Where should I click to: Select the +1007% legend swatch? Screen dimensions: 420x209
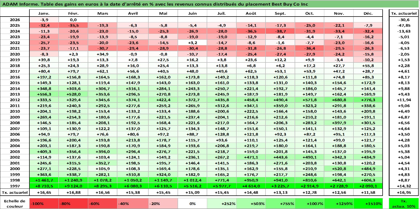pos(309,203)
